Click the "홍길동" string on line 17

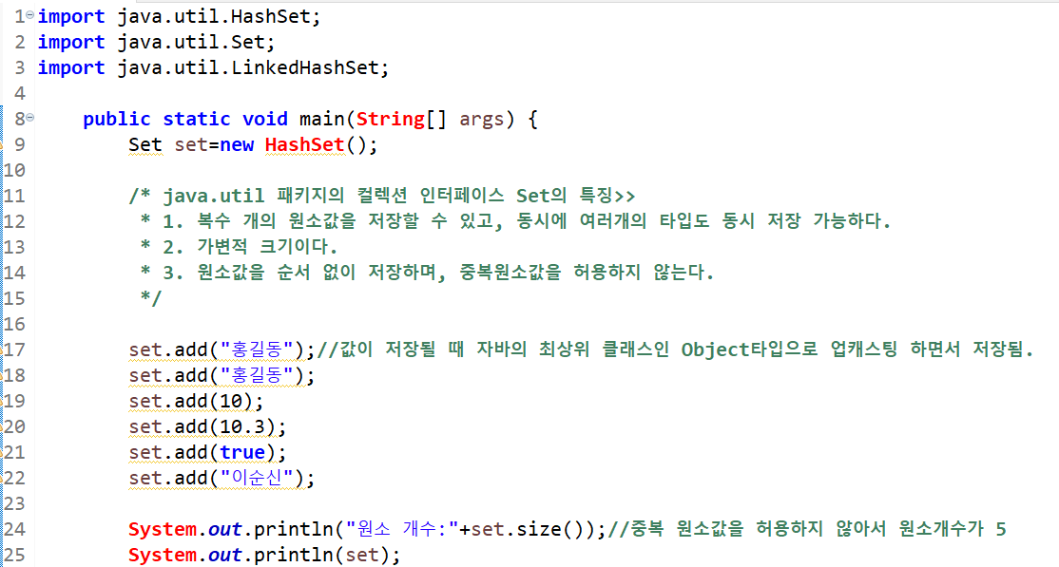coord(257,350)
